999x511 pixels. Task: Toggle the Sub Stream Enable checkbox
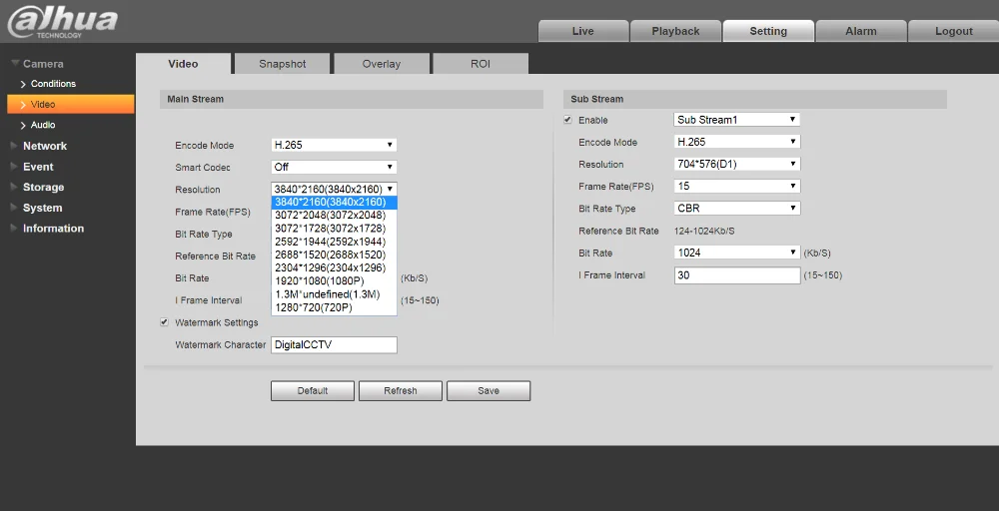tap(567, 120)
